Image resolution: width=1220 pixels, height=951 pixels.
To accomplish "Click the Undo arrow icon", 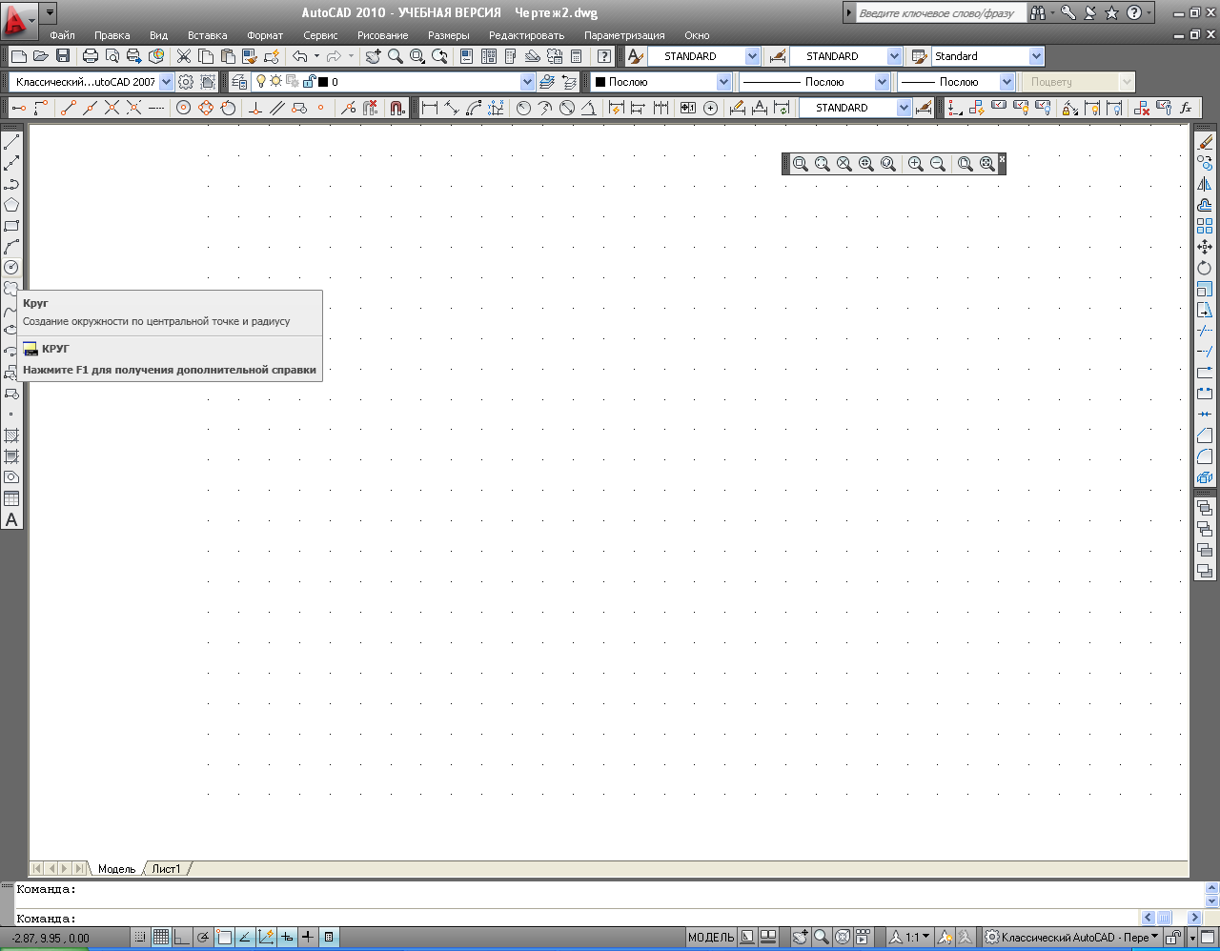I will tap(299, 56).
